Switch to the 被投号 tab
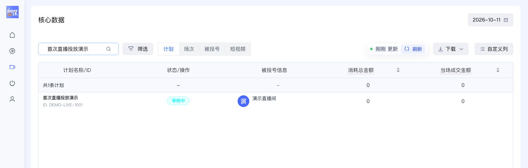The height and width of the screenshot is (168, 528). (212, 49)
